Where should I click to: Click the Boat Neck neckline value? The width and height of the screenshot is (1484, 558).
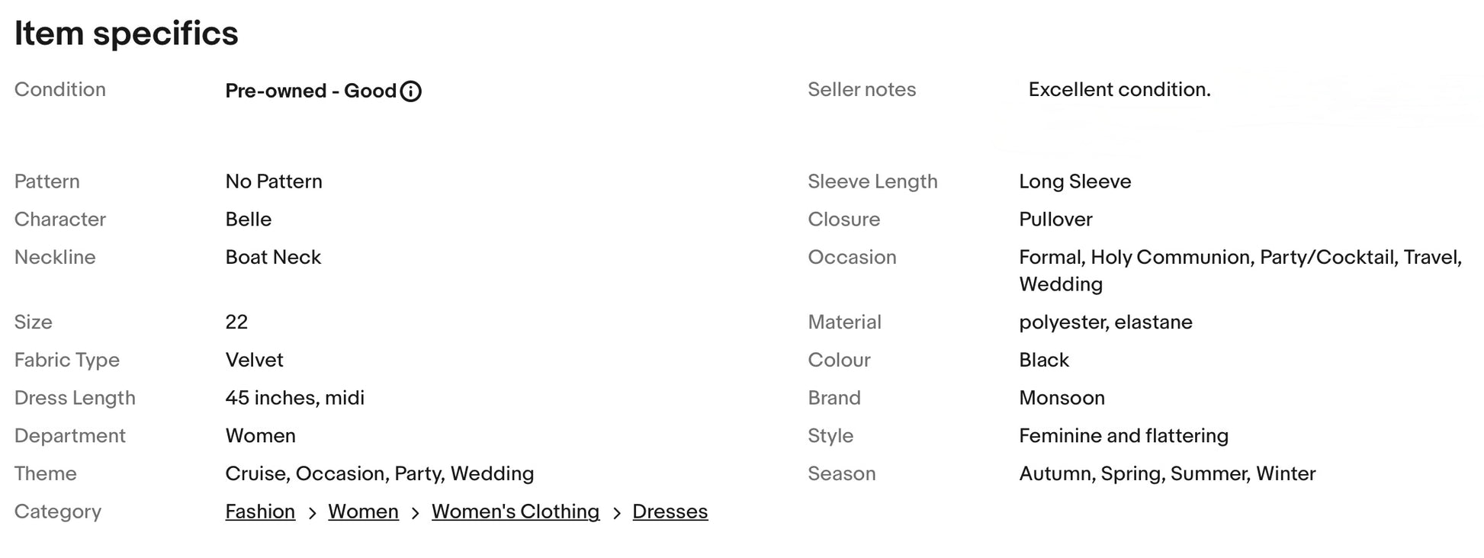point(273,258)
